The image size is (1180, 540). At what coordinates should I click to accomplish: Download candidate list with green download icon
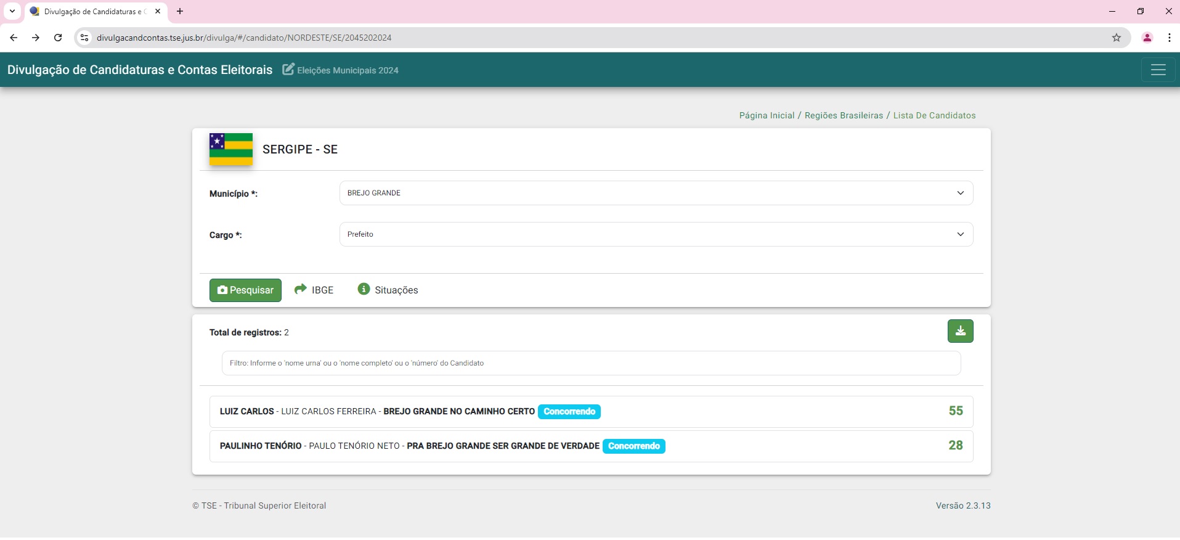pos(960,331)
